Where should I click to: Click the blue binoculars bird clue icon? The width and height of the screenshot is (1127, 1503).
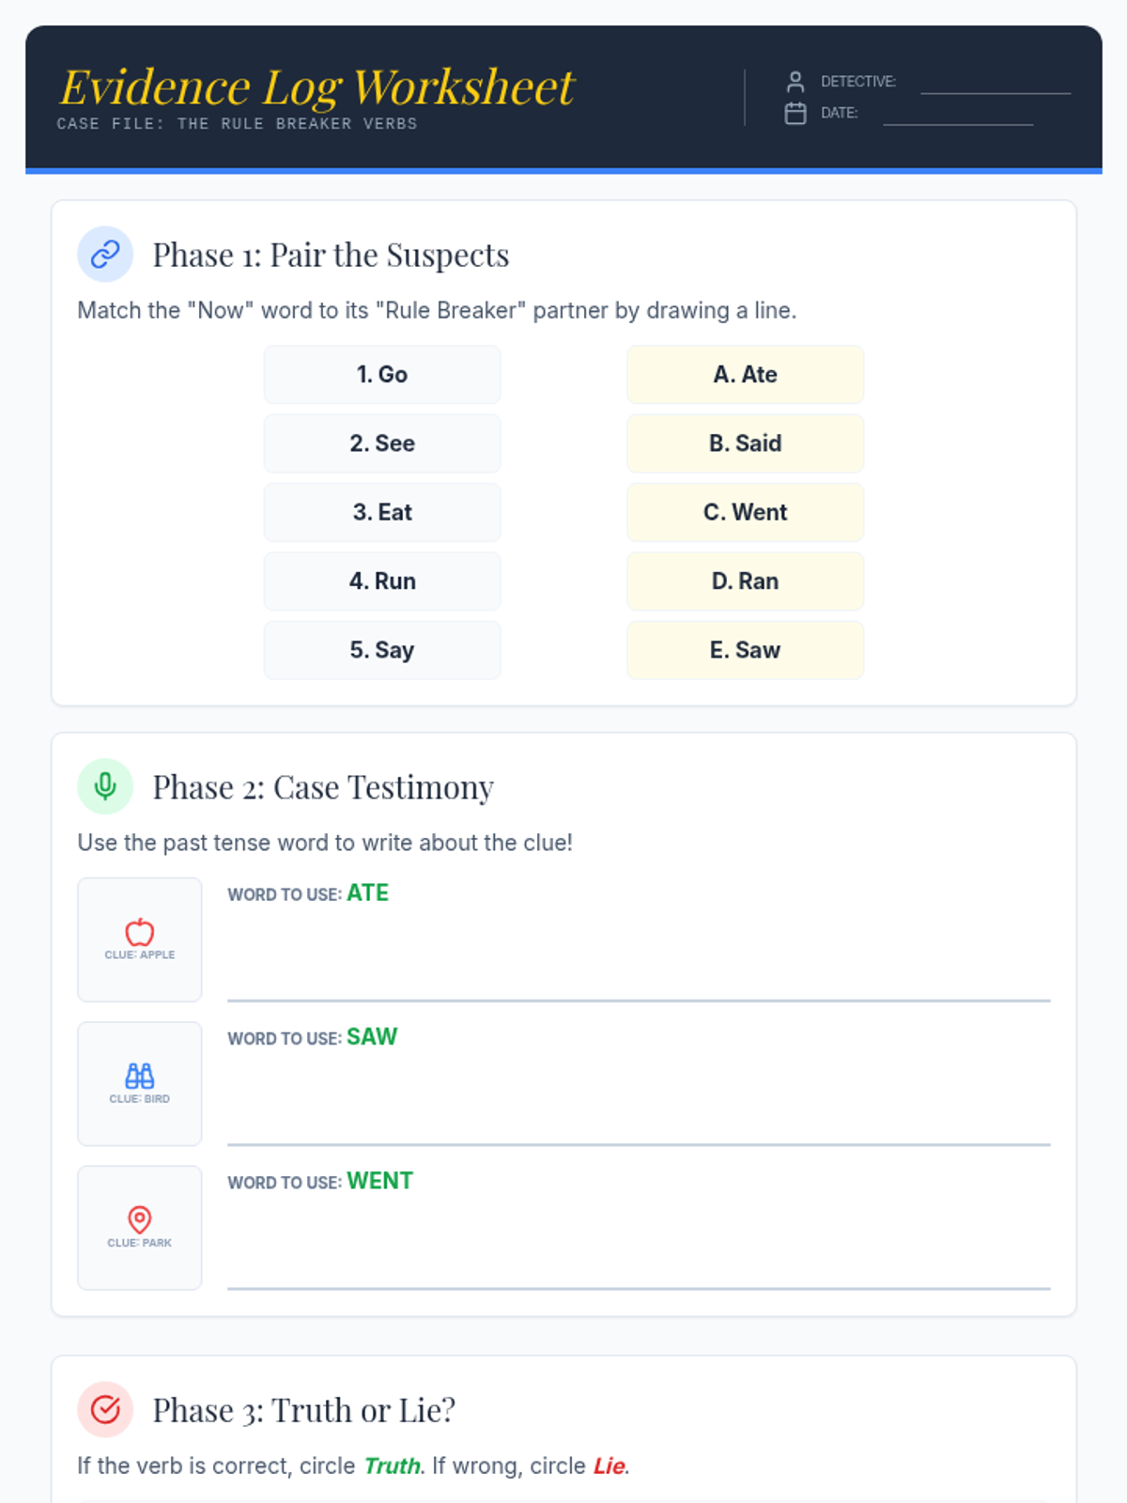(x=140, y=1076)
